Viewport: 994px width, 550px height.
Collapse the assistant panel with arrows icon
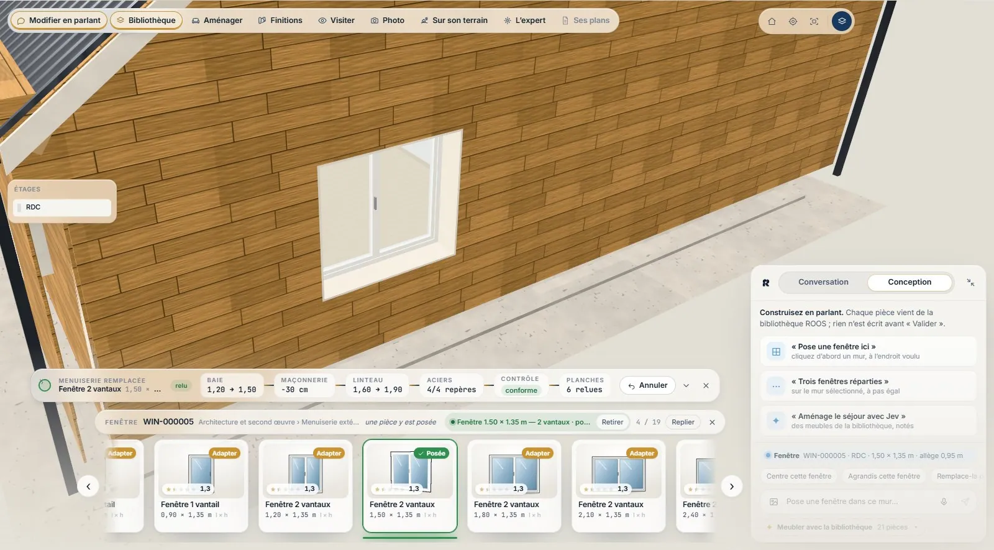pyautogui.click(x=970, y=282)
